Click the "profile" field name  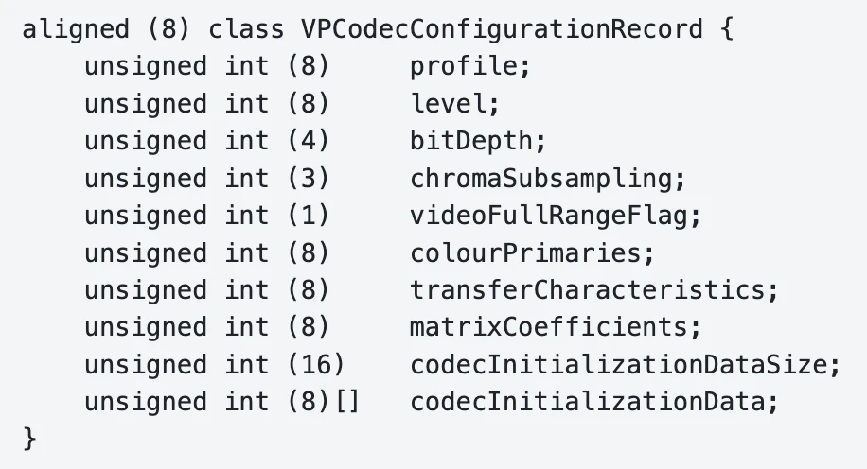point(463,66)
